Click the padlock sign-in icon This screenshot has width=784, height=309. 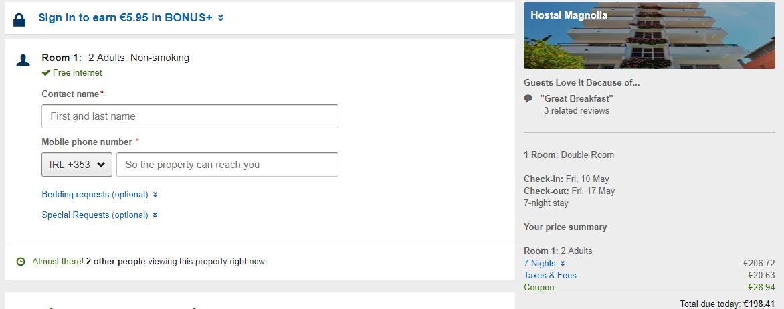point(19,19)
